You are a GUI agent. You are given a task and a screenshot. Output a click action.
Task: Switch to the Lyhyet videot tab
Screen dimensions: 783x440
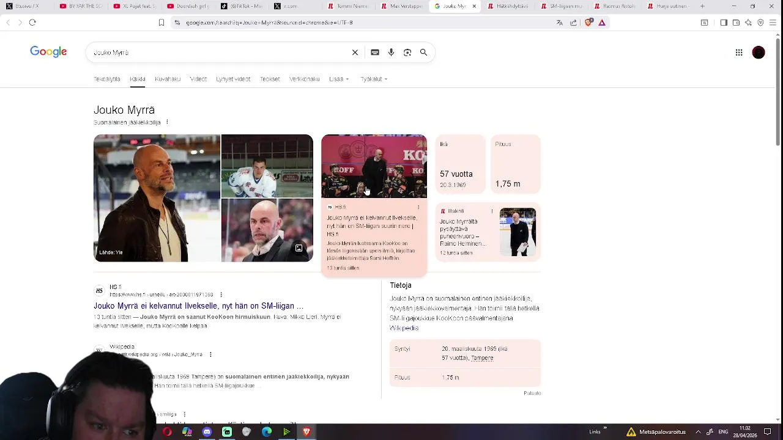click(x=233, y=79)
